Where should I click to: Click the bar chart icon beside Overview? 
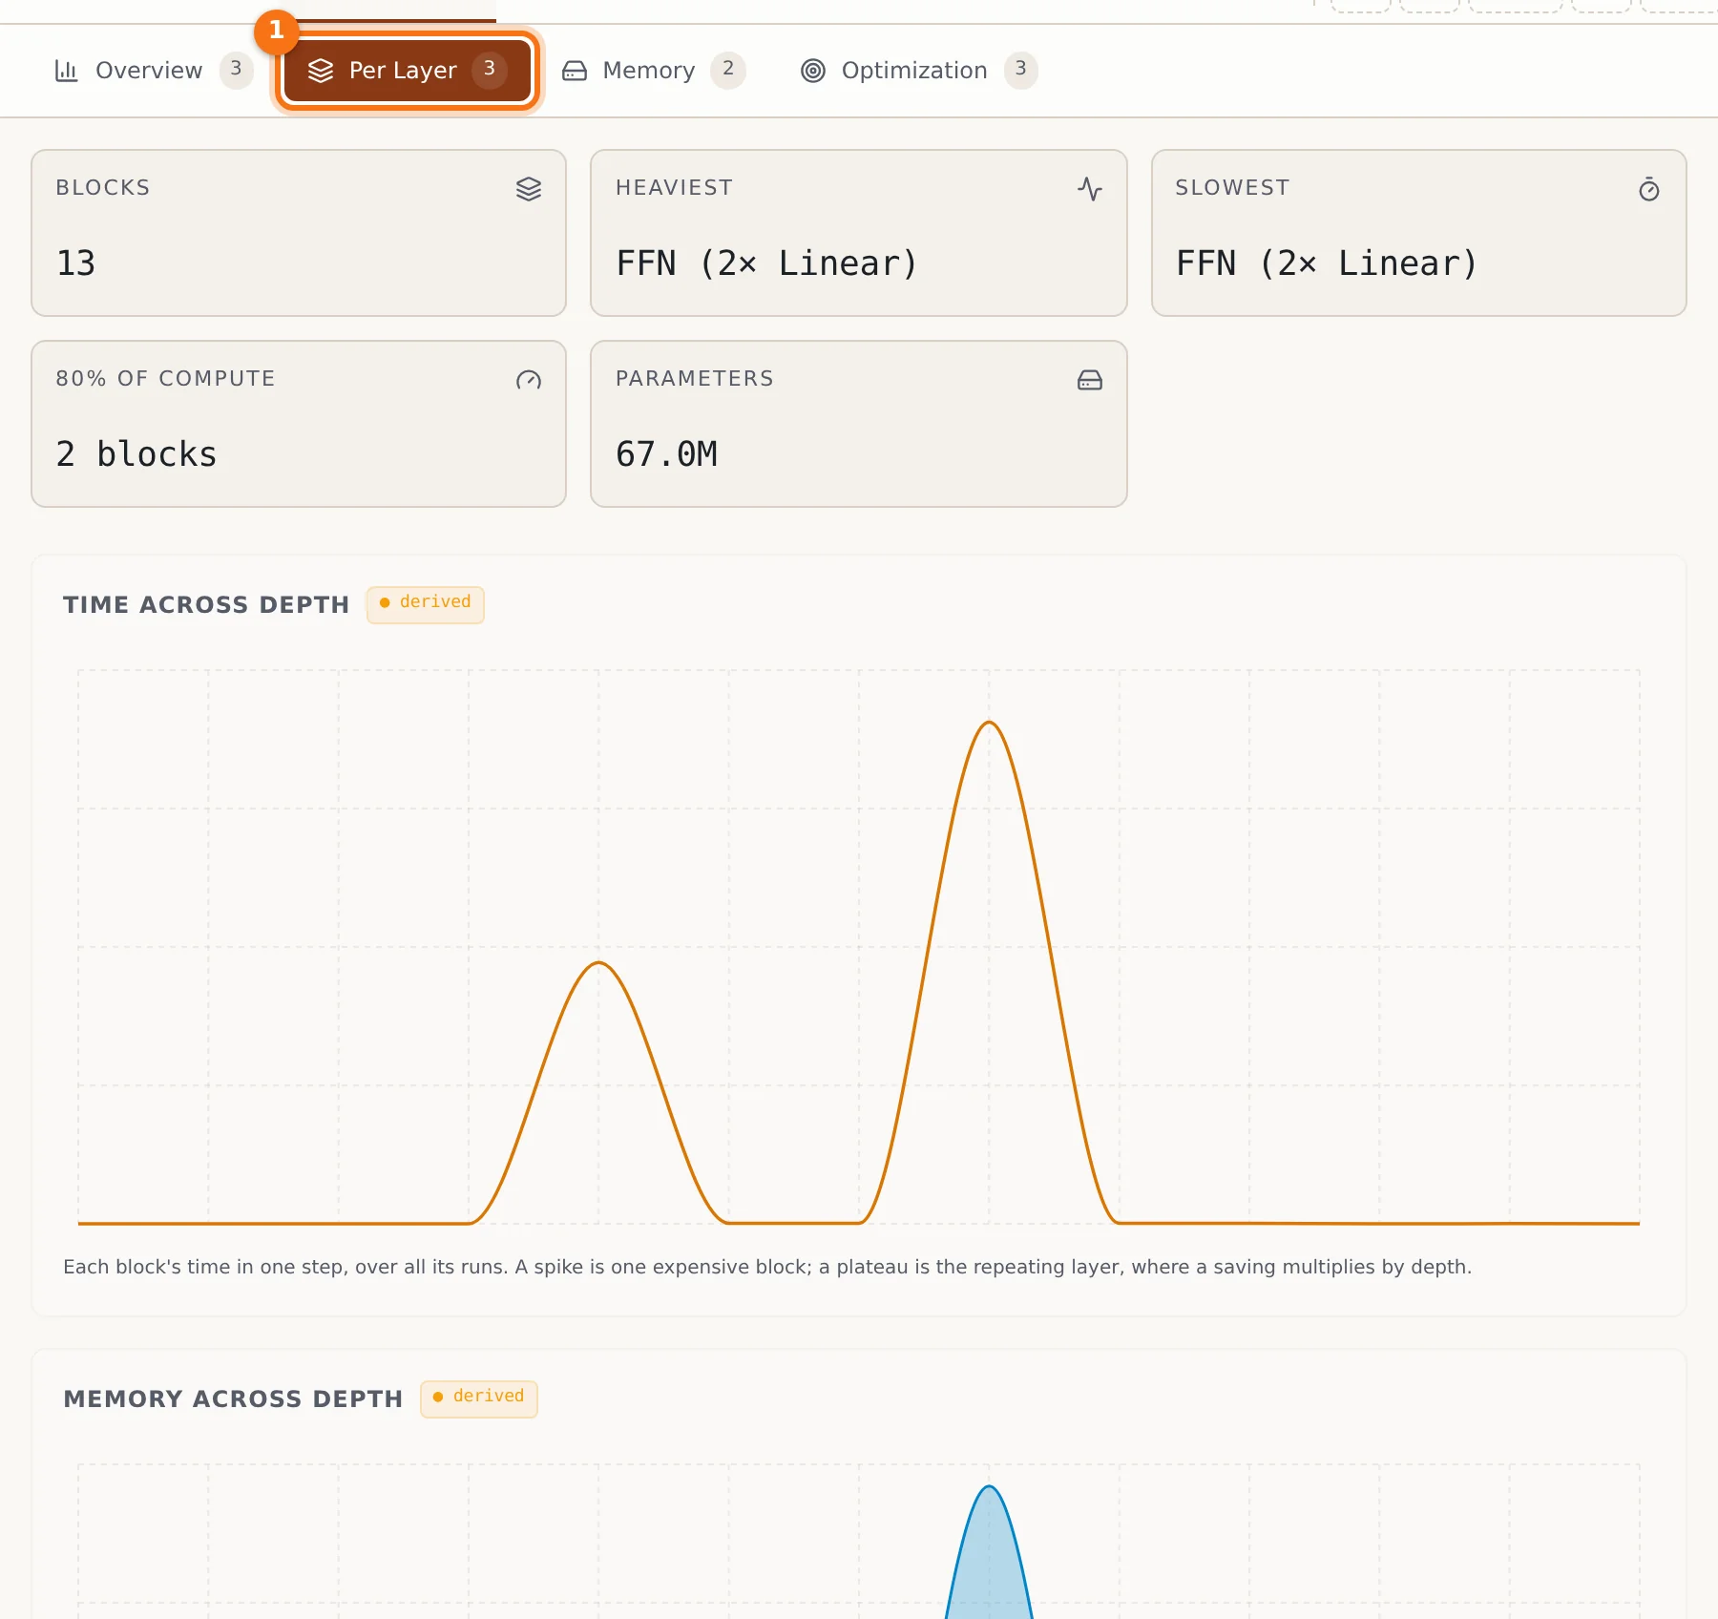(x=66, y=71)
